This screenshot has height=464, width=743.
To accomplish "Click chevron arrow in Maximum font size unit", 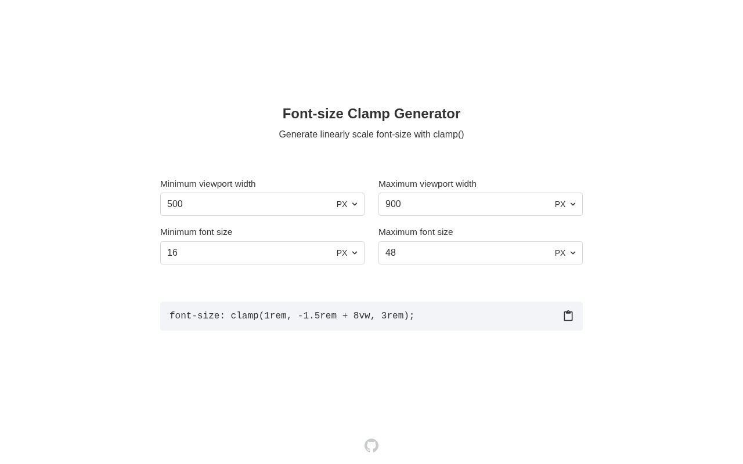I will 573,253.
